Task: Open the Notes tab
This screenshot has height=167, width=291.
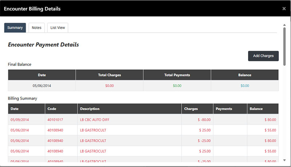Action: (36, 28)
